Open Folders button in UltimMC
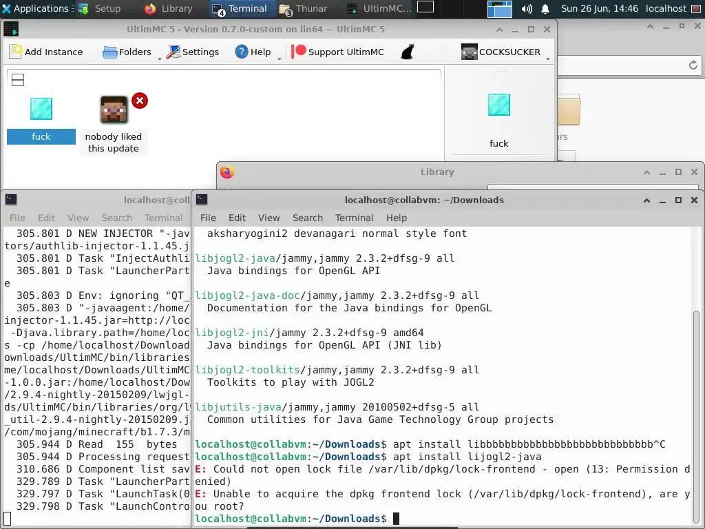This screenshot has height=529, width=705. click(127, 52)
